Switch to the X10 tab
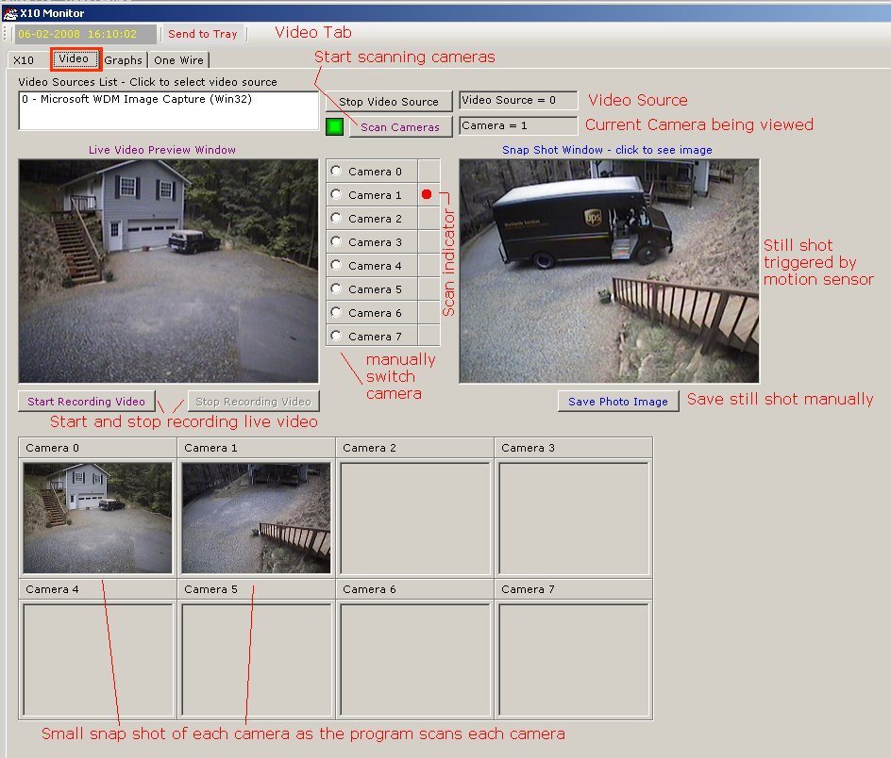 (24, 60)
